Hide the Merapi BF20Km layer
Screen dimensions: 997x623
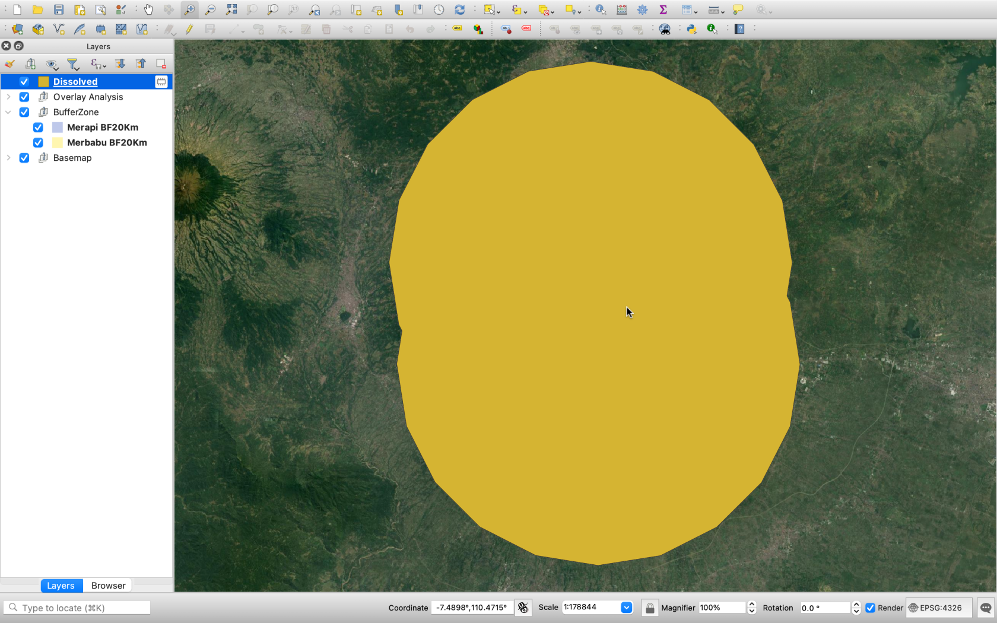click(x=38, y=128)
